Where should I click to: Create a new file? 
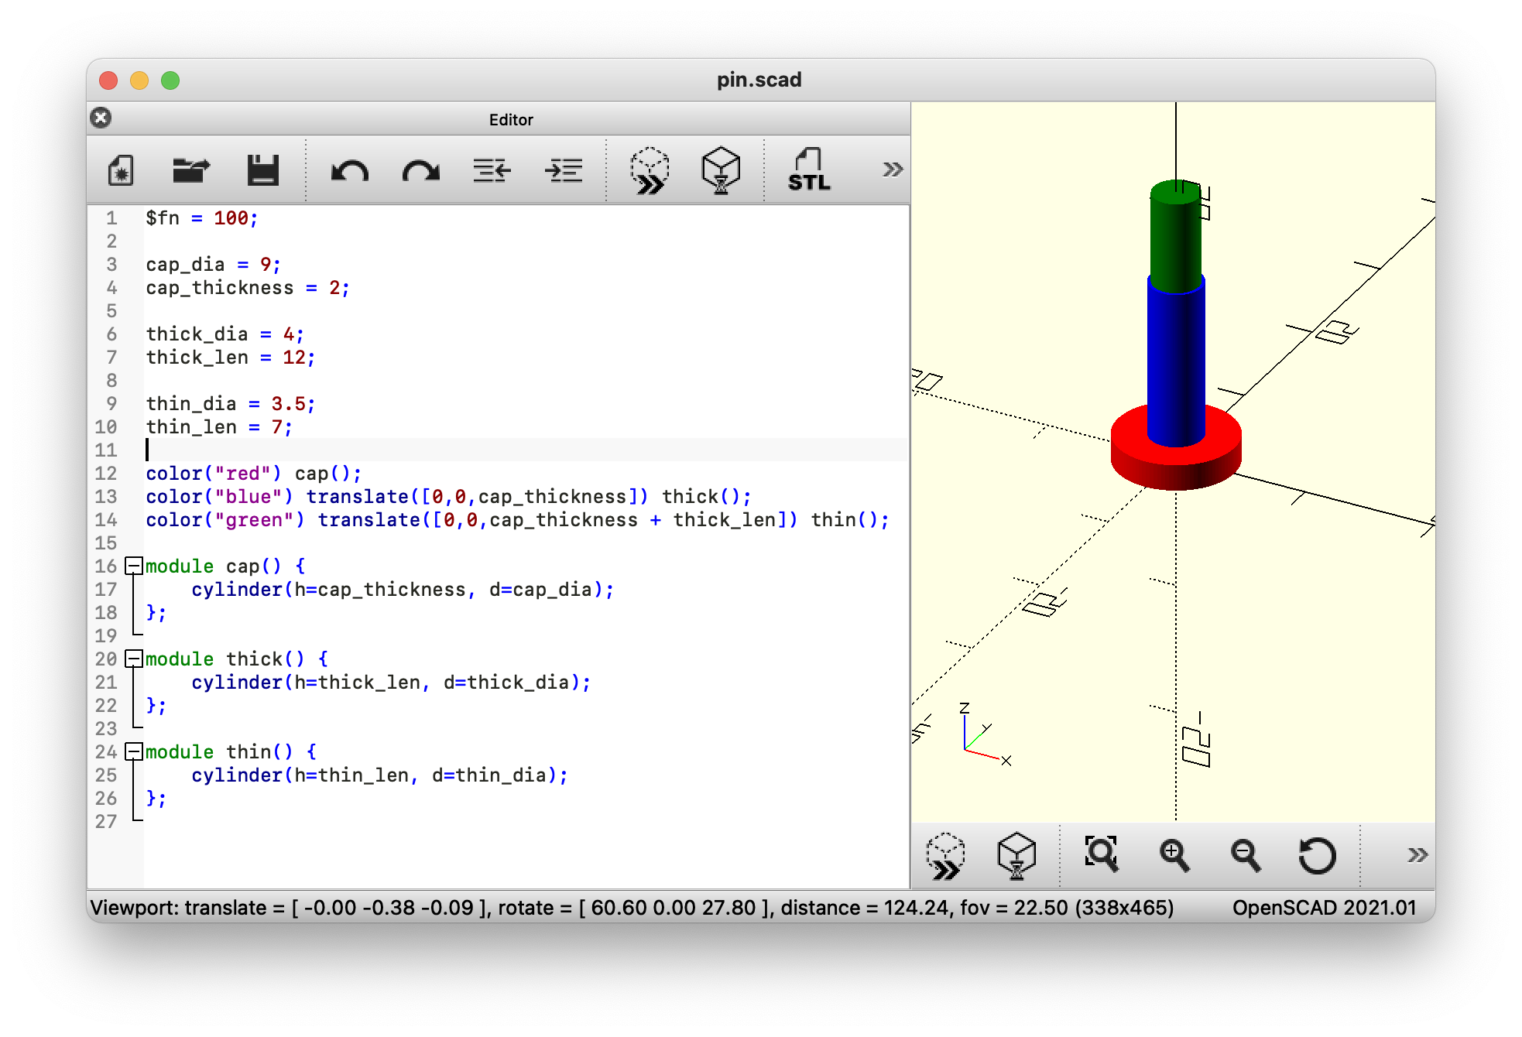coord(120,169)
